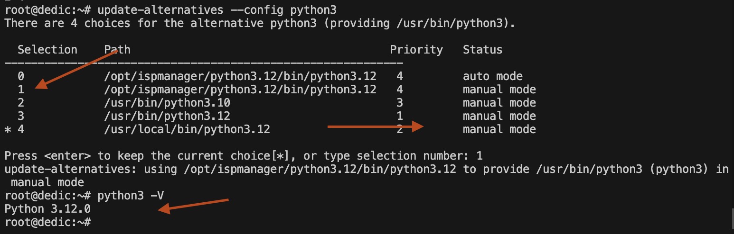Click the 'Press <enter> to keep' prompt line
734x234 pixels.
point(244,156)
